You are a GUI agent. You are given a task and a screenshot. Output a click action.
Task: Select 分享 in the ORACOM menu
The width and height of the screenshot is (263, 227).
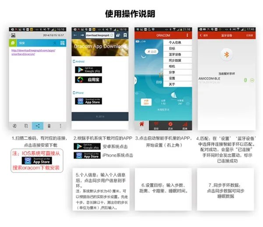[x=178, y=72]
